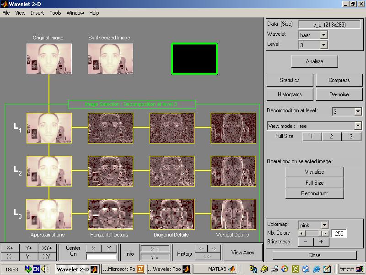Click the Nb. Colors slider track
This screenshot has width=366, height=275.
click(314, 233)
